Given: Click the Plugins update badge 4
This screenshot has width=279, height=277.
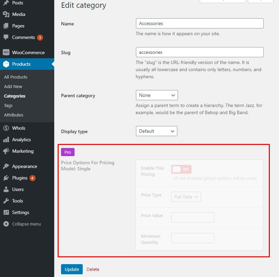Looking at the screenshot, I should click(33, 178).
